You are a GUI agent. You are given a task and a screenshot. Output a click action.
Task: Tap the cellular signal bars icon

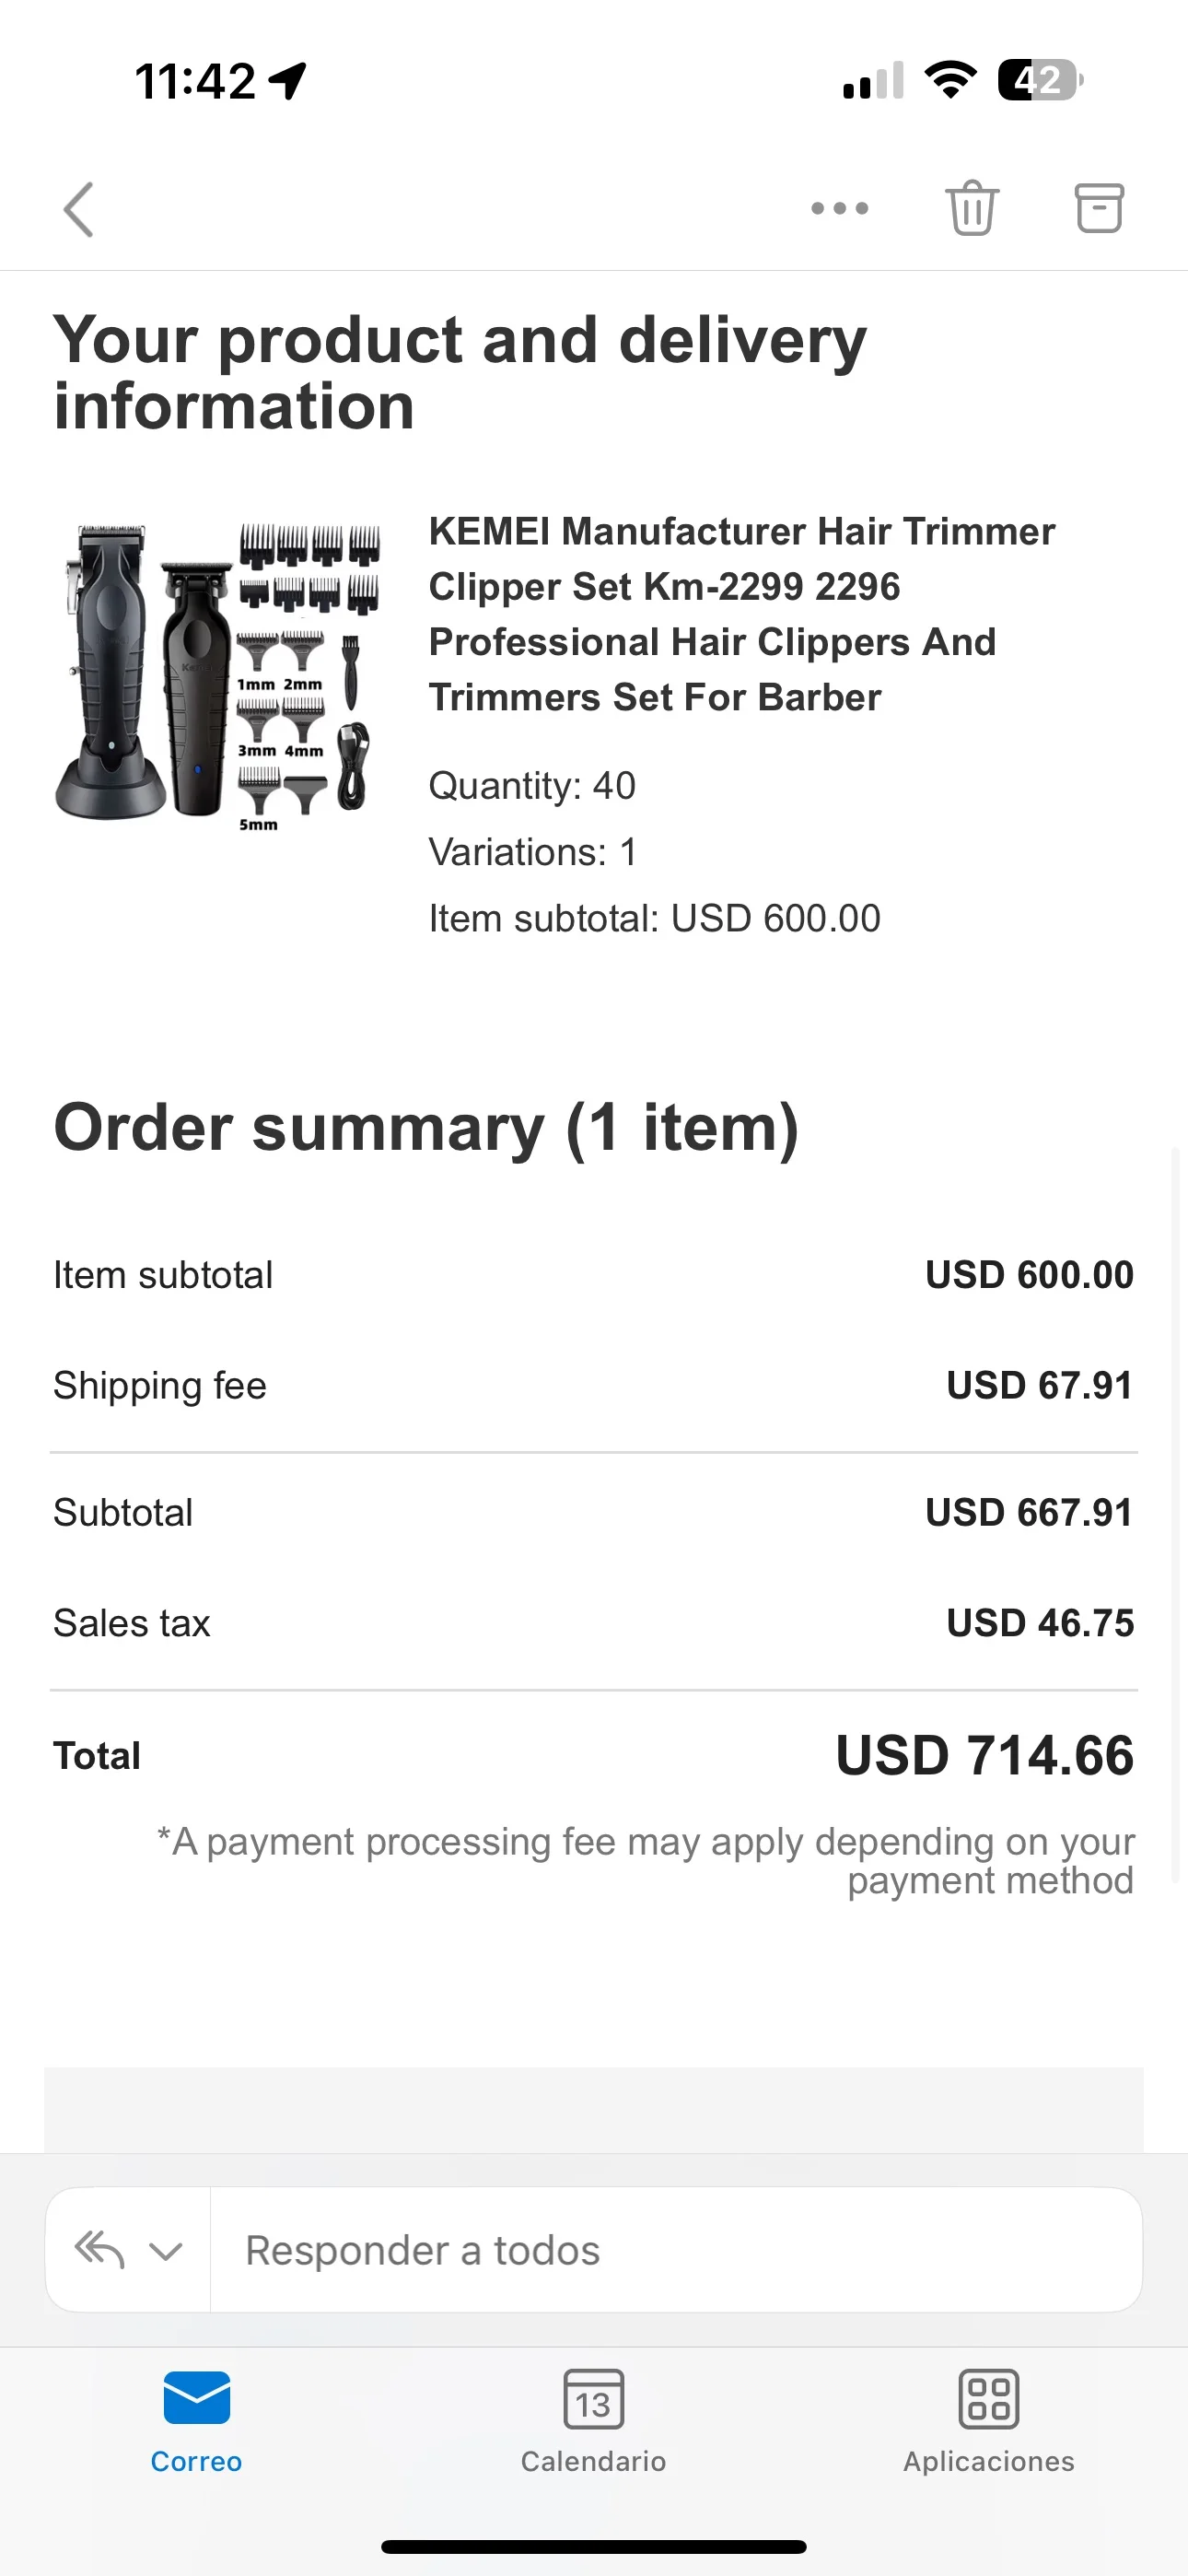coord(873,81)
